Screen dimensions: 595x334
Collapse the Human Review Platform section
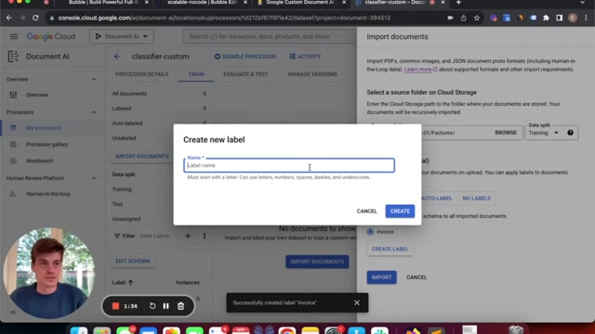tap(93, 178)
